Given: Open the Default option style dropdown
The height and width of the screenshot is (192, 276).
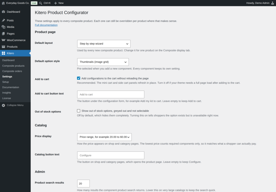Looking at the screenshot, I should (103, 62).
